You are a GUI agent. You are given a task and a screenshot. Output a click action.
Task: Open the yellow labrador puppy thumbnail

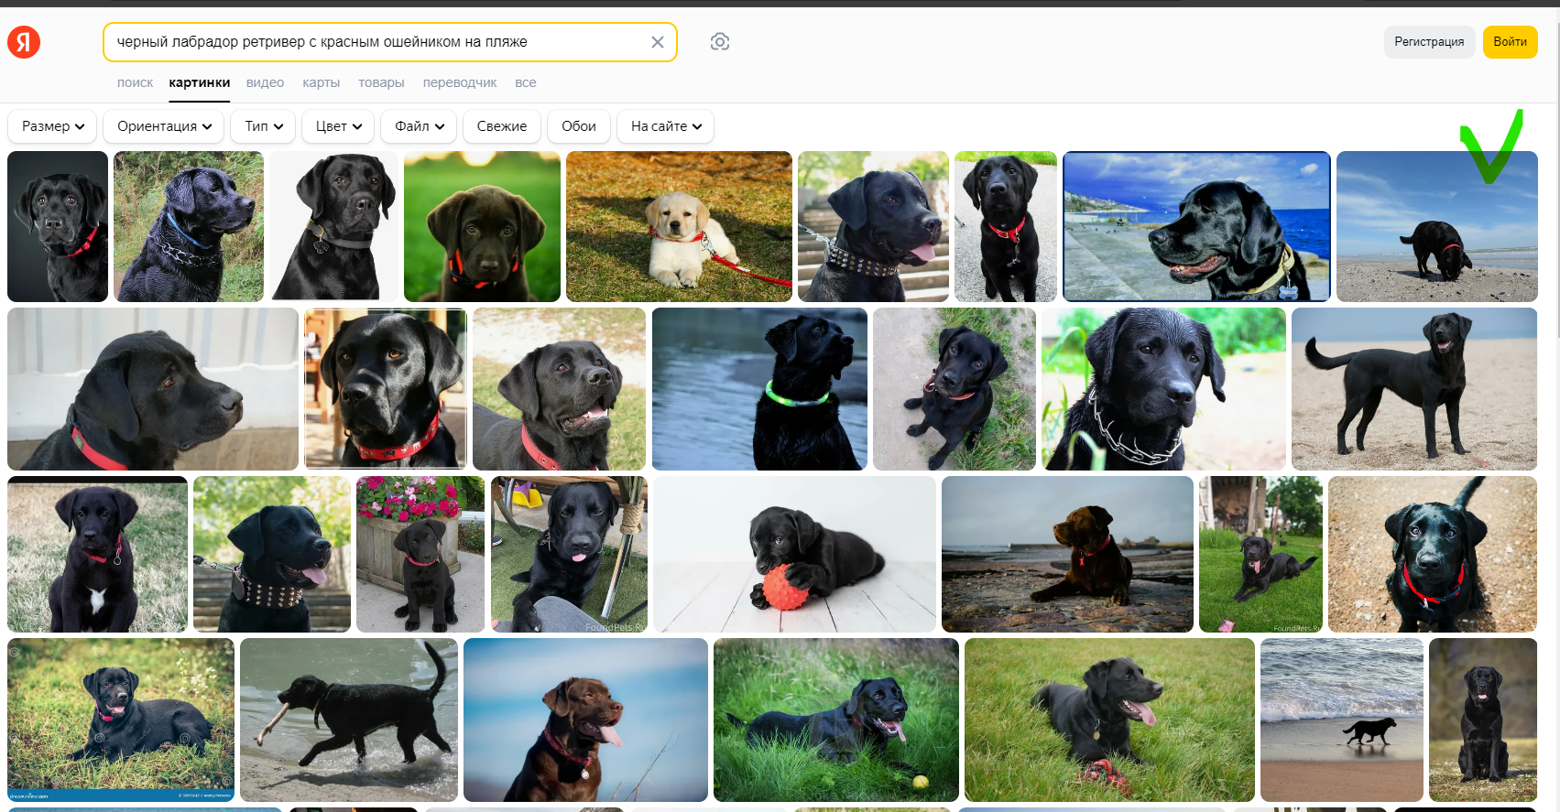tap(679, 226)
